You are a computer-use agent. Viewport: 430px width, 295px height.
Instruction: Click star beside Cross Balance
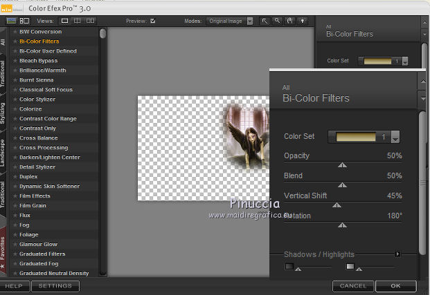point(15,138)
